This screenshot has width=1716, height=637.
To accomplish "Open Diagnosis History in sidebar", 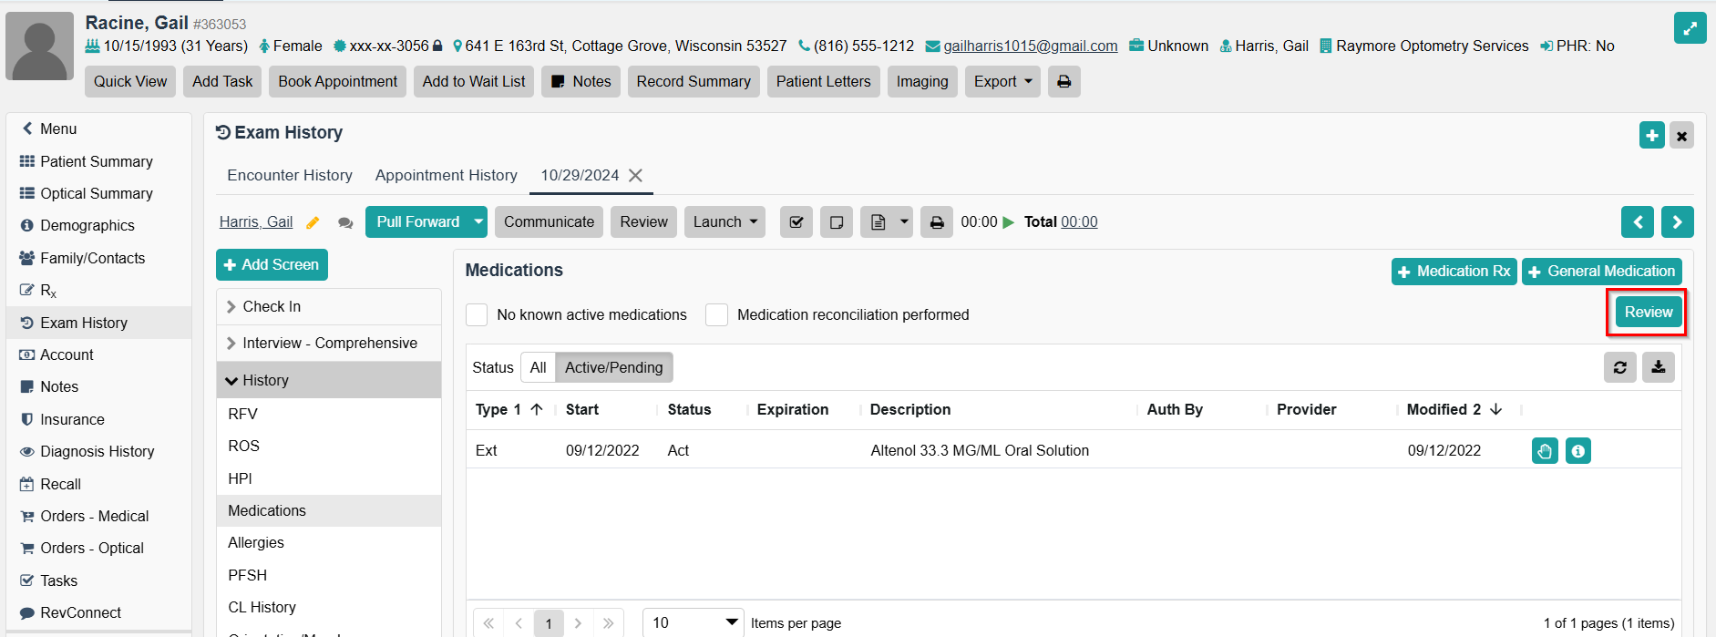I will pyautogui.click(x=97, y=452).
